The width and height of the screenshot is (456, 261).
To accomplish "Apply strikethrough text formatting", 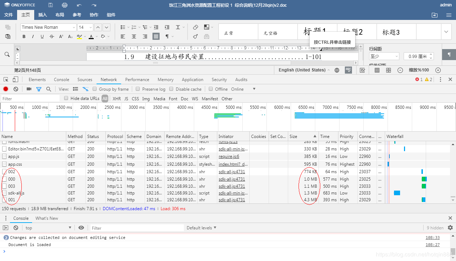I will (52, 37).
